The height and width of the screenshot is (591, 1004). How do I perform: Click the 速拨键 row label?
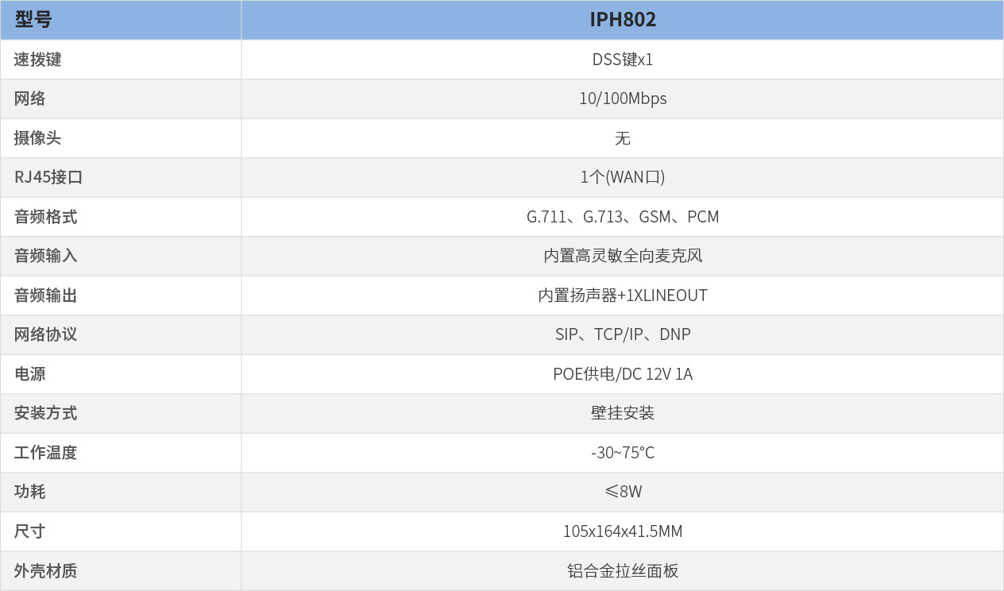37,60
